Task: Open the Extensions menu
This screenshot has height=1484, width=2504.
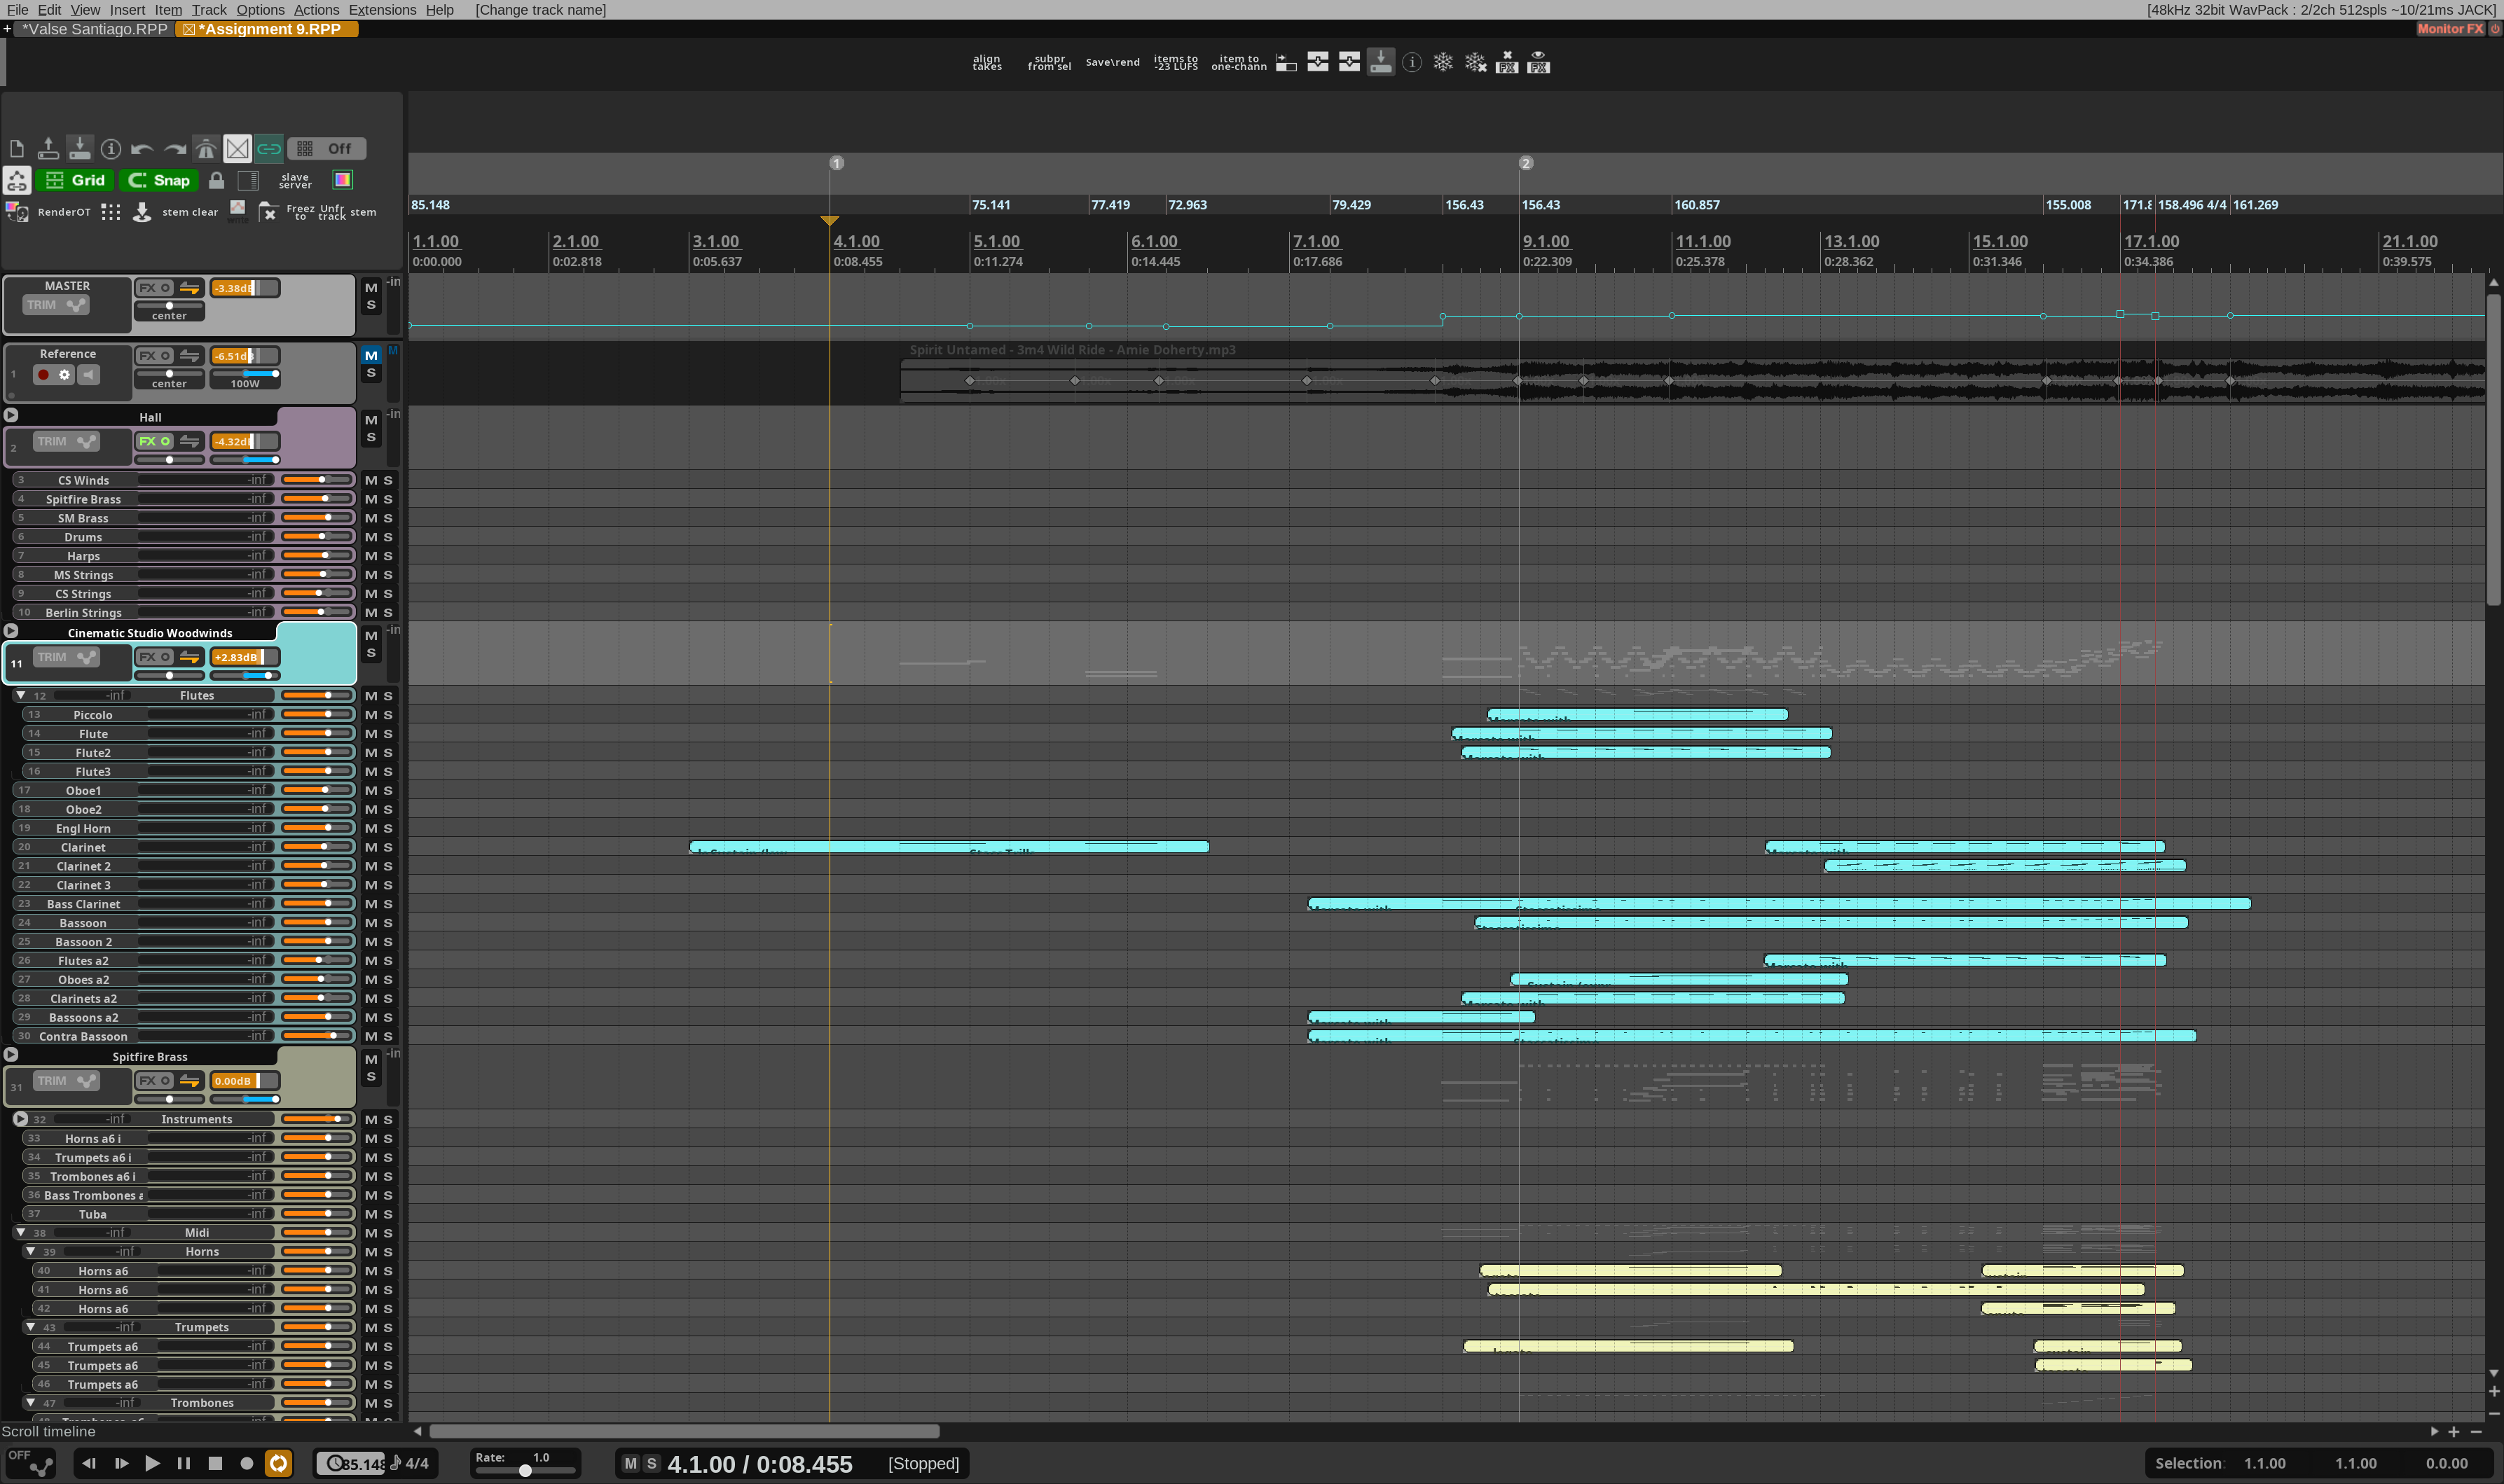Action: 381,10
